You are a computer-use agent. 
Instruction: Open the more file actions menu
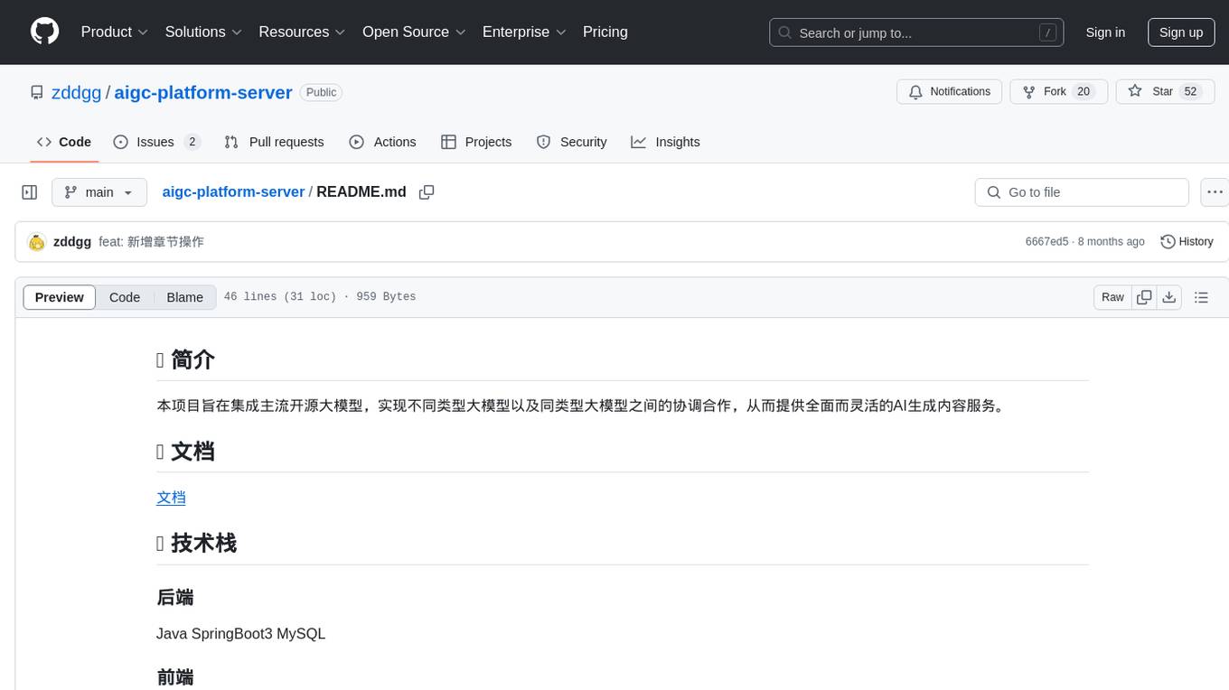pos(1215,192)
